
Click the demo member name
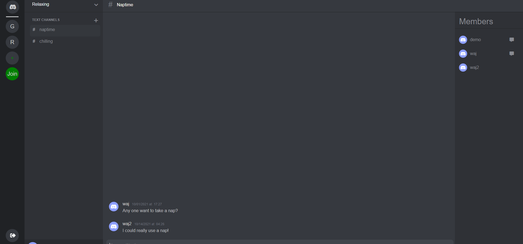(x=475, y=40)
